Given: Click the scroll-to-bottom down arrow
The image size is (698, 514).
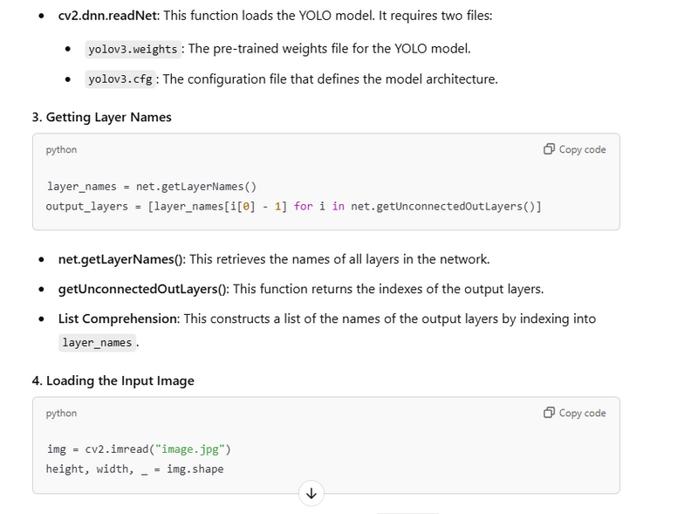Looking at the screenshot, I should (311, 494).
